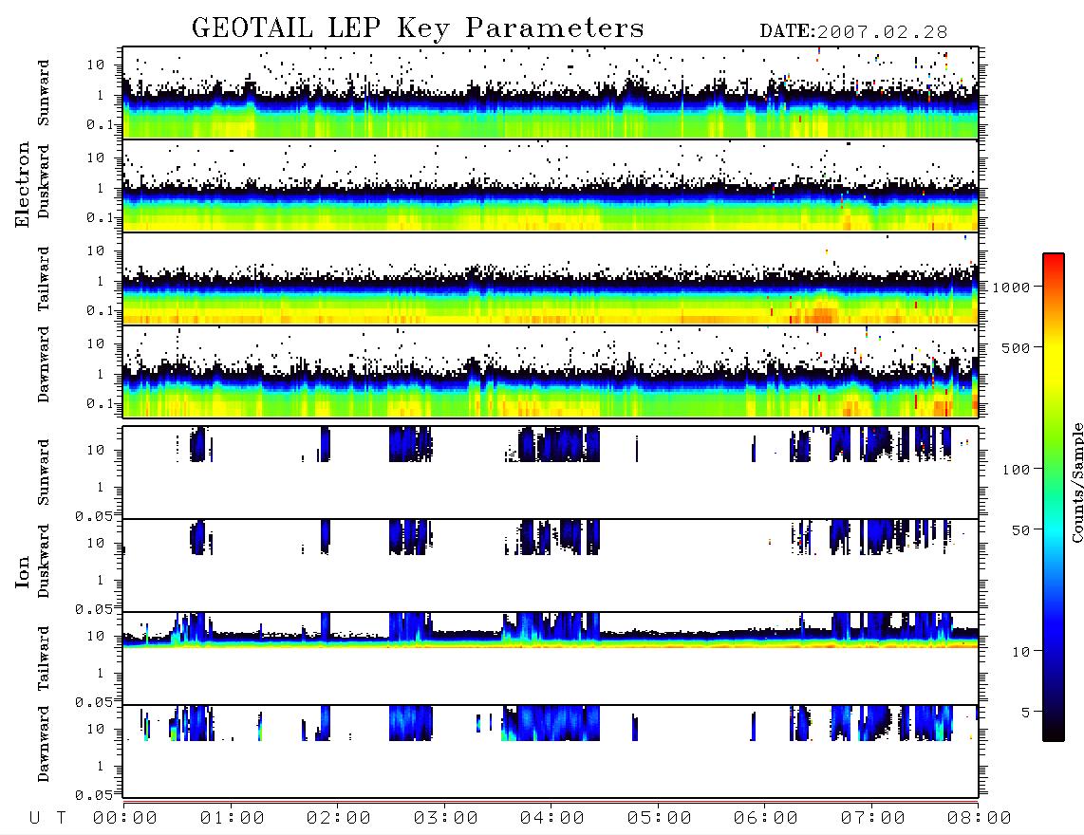Click the Electron Tailward panel label
The width and height of the screenshot is (1084, 835).
coord(44,279)
